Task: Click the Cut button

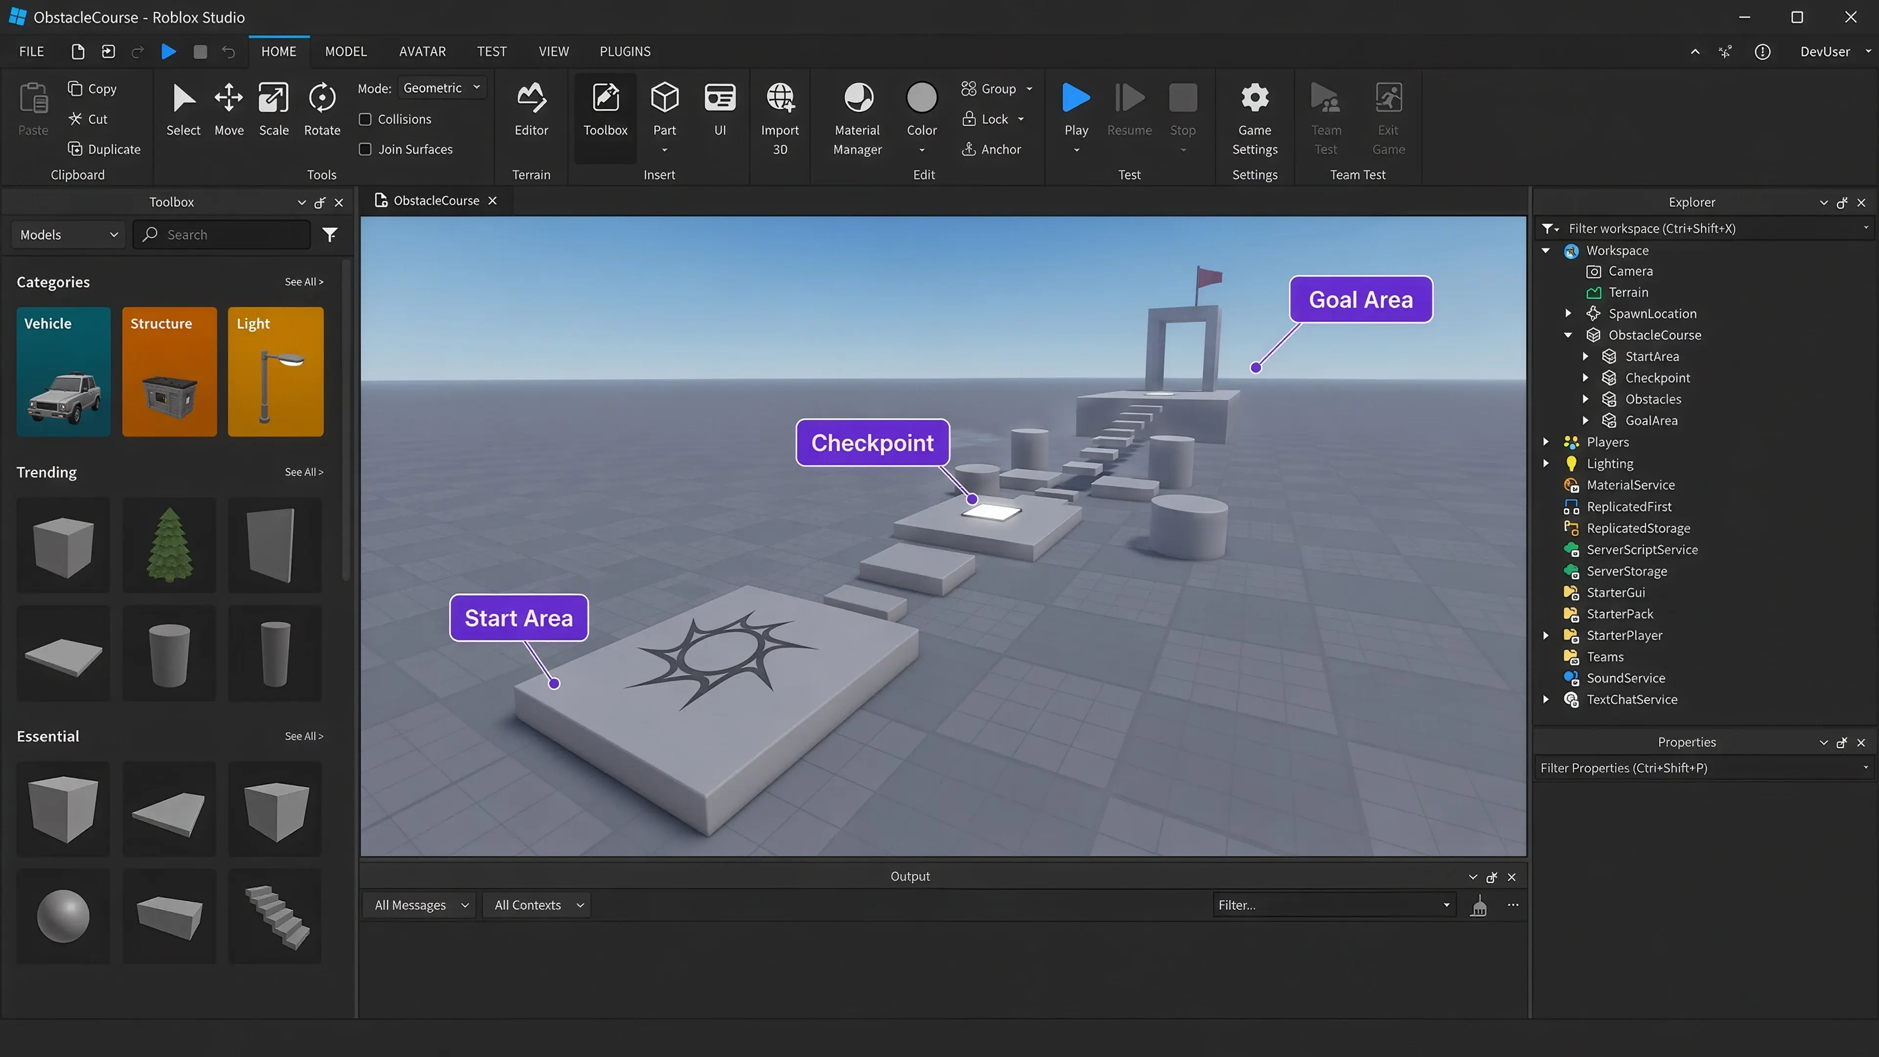Action: 88,119
